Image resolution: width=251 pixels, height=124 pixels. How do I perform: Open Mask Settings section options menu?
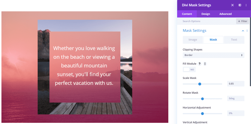247,31
